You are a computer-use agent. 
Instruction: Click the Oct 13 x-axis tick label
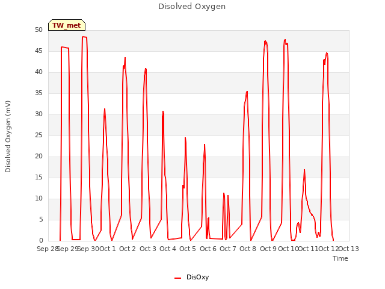(349, 249)
